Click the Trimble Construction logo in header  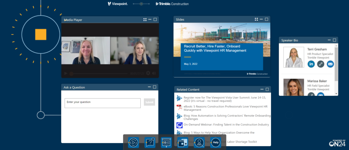pos(172,4)
